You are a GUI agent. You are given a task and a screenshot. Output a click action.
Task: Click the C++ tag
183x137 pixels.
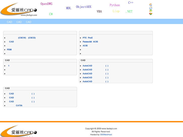131,3
